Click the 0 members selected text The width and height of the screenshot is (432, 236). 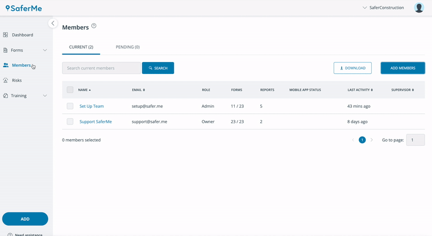pyautogui.click(x=82, y=140)
